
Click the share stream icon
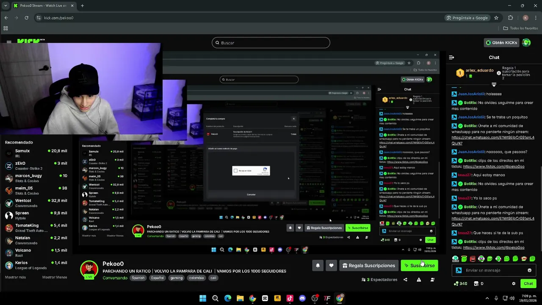tap(405, 280)
